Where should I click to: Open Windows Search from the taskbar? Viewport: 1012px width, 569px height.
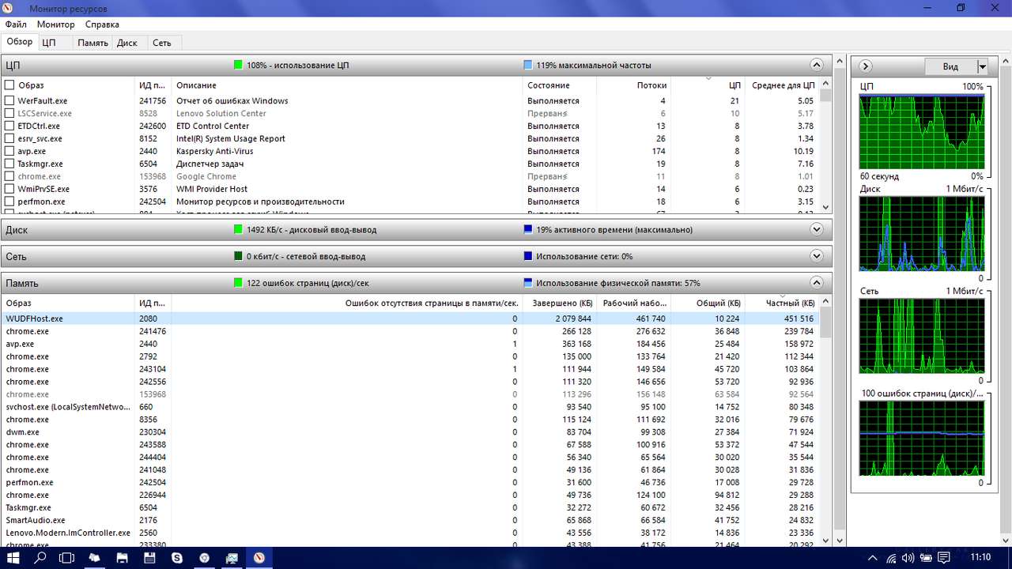pyautogui.click(x=40, y=558)
